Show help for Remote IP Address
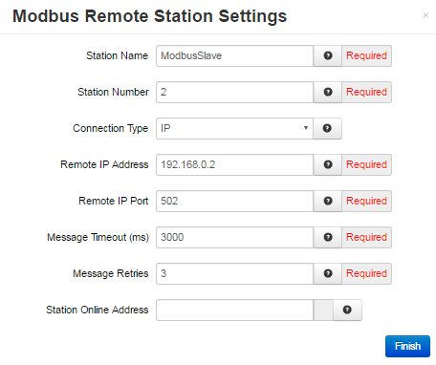Screen dimensions: 436x365 click(328, 164)
